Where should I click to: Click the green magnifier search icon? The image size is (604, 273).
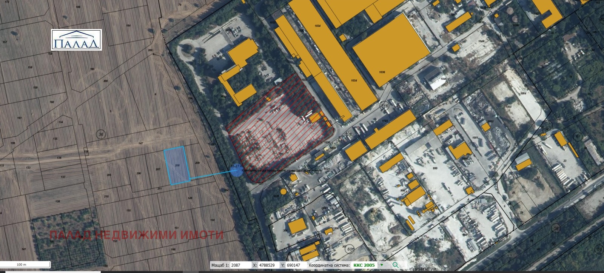click(x=395, y=265)
